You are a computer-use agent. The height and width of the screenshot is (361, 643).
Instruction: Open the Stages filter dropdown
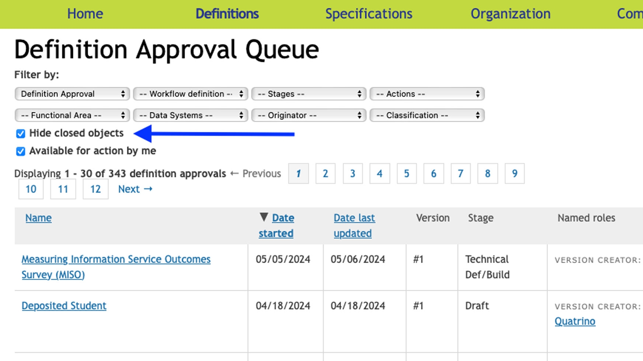point(309,94)
